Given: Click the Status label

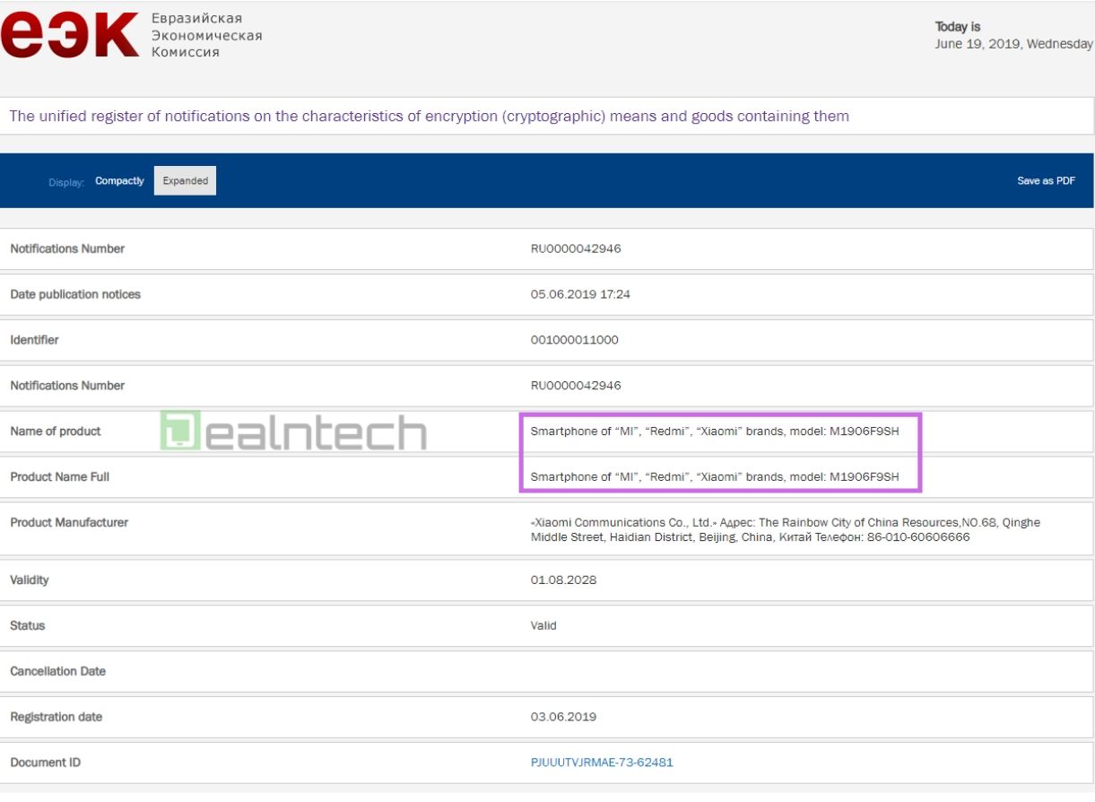Looking at the screenshot, I should (28, 626).
